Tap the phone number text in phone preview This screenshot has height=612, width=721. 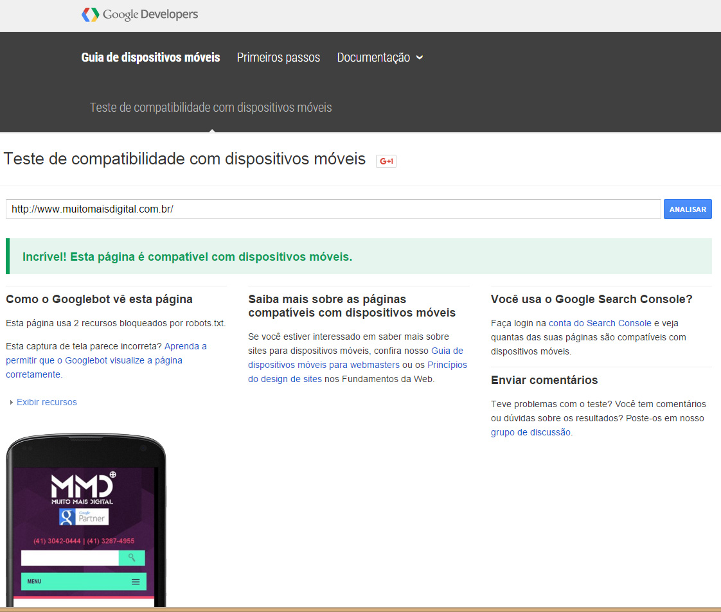coord(84,541)
